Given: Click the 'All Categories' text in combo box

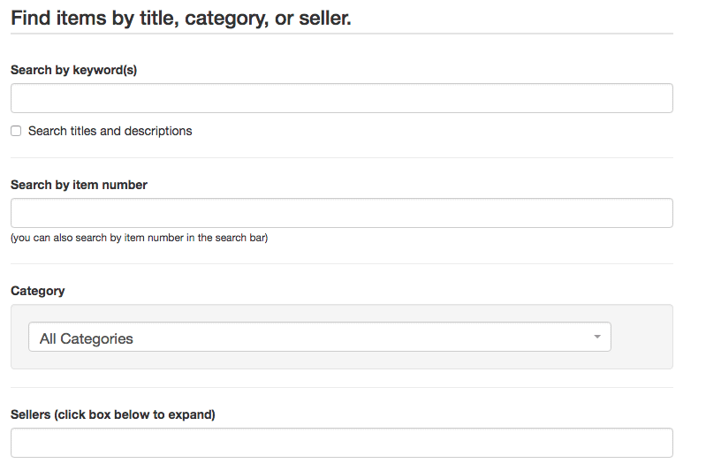Looking at the screenshot, I should click(x=87, y=338).
